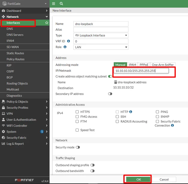The image size is (188, 184).
Task: Click the VRF ID info icon
Action: point(68,41)
